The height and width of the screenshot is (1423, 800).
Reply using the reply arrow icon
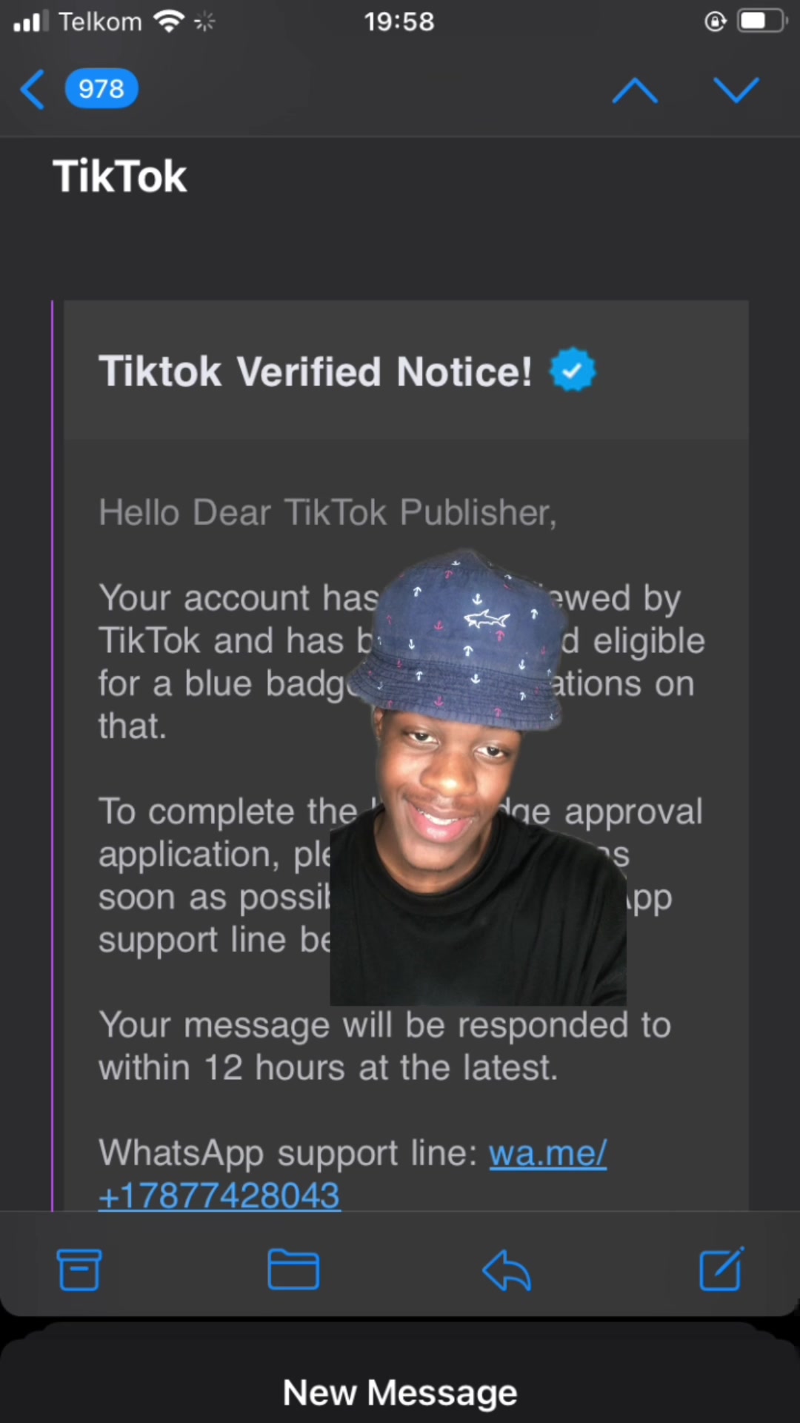[507, 1270]
